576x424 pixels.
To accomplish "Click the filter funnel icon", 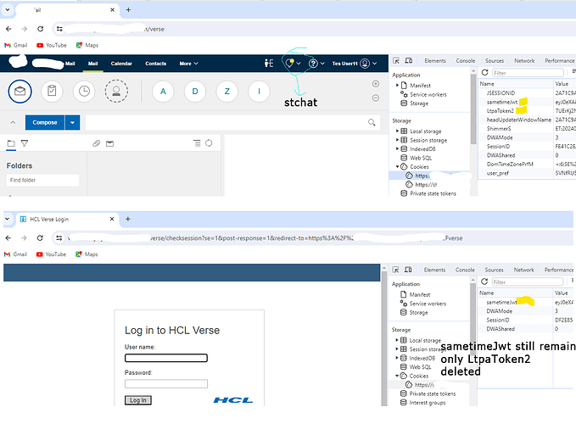I will click(25, 143).
